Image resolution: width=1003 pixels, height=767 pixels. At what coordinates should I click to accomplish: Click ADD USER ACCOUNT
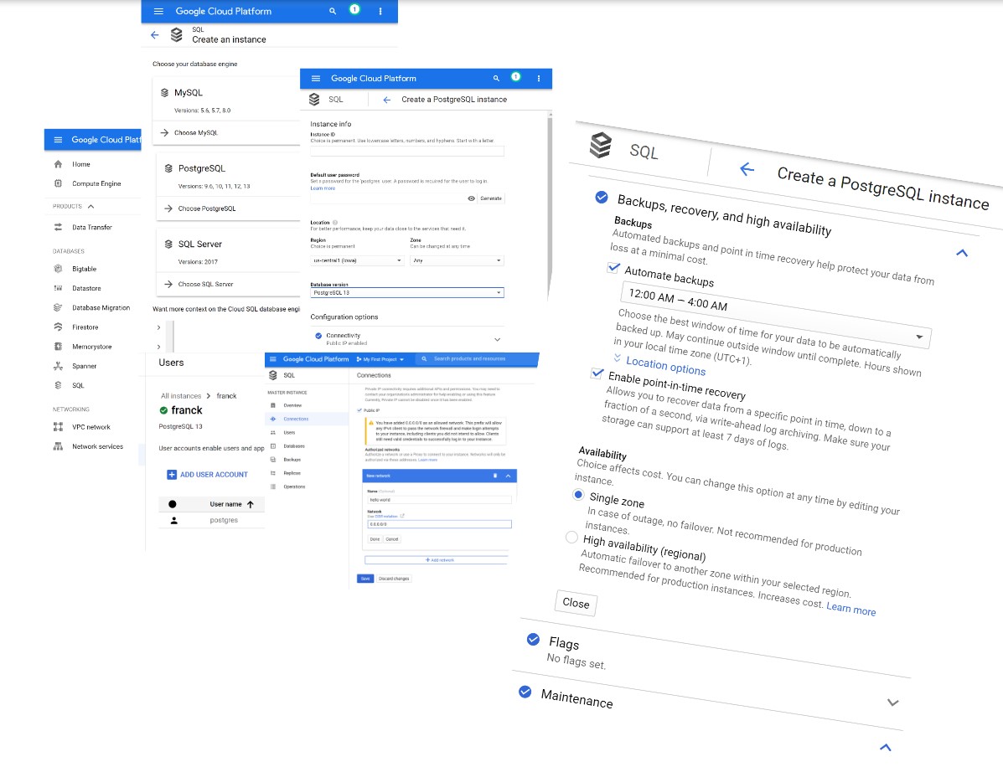pyautogui.click(x=207, y=475)
